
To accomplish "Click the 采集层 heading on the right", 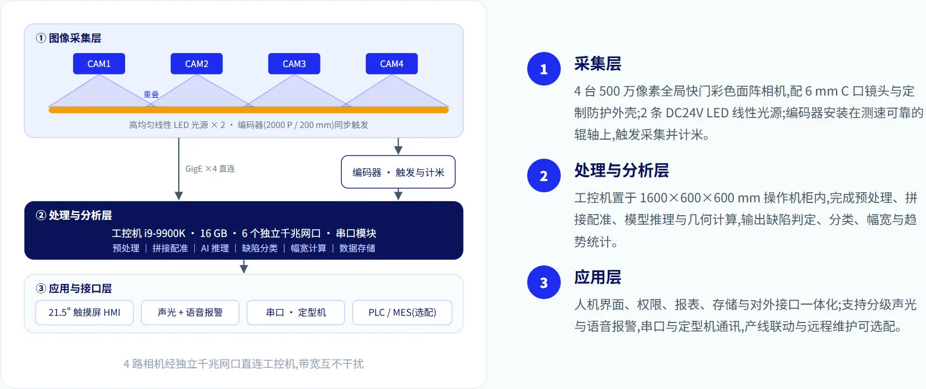I will (598, 64).
